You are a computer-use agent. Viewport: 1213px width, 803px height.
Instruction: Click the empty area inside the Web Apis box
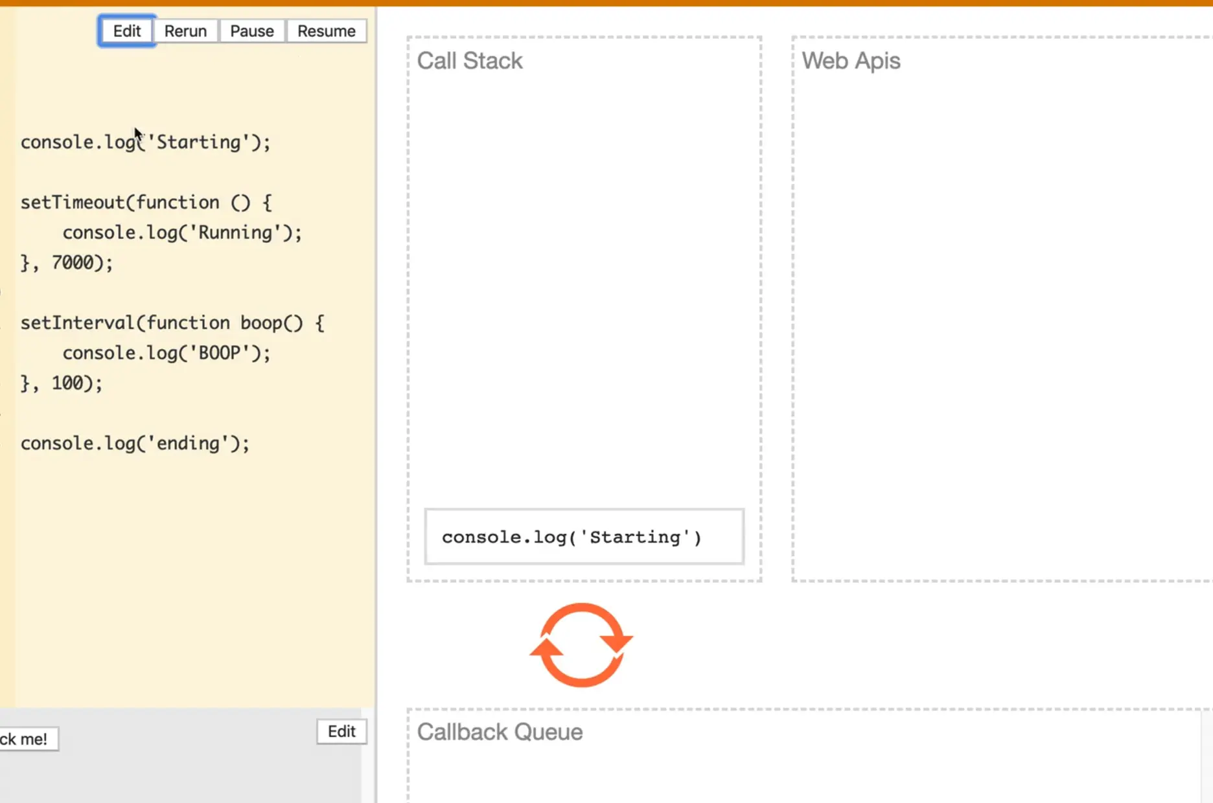pyautogui.click(x=998, y=324)
